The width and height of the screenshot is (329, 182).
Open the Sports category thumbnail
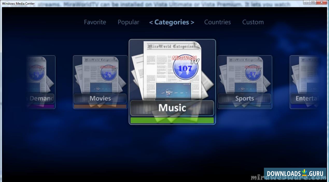[245, 75]
